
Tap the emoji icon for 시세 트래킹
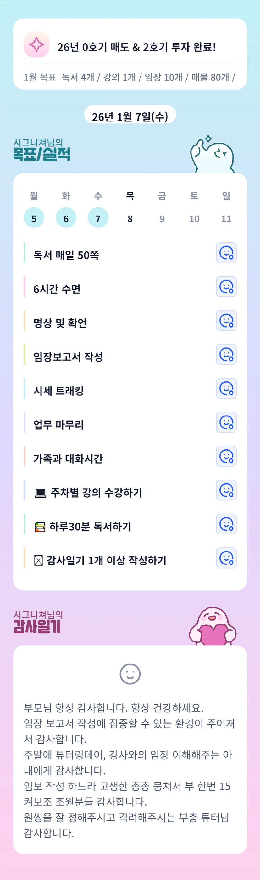coord(226,388)
